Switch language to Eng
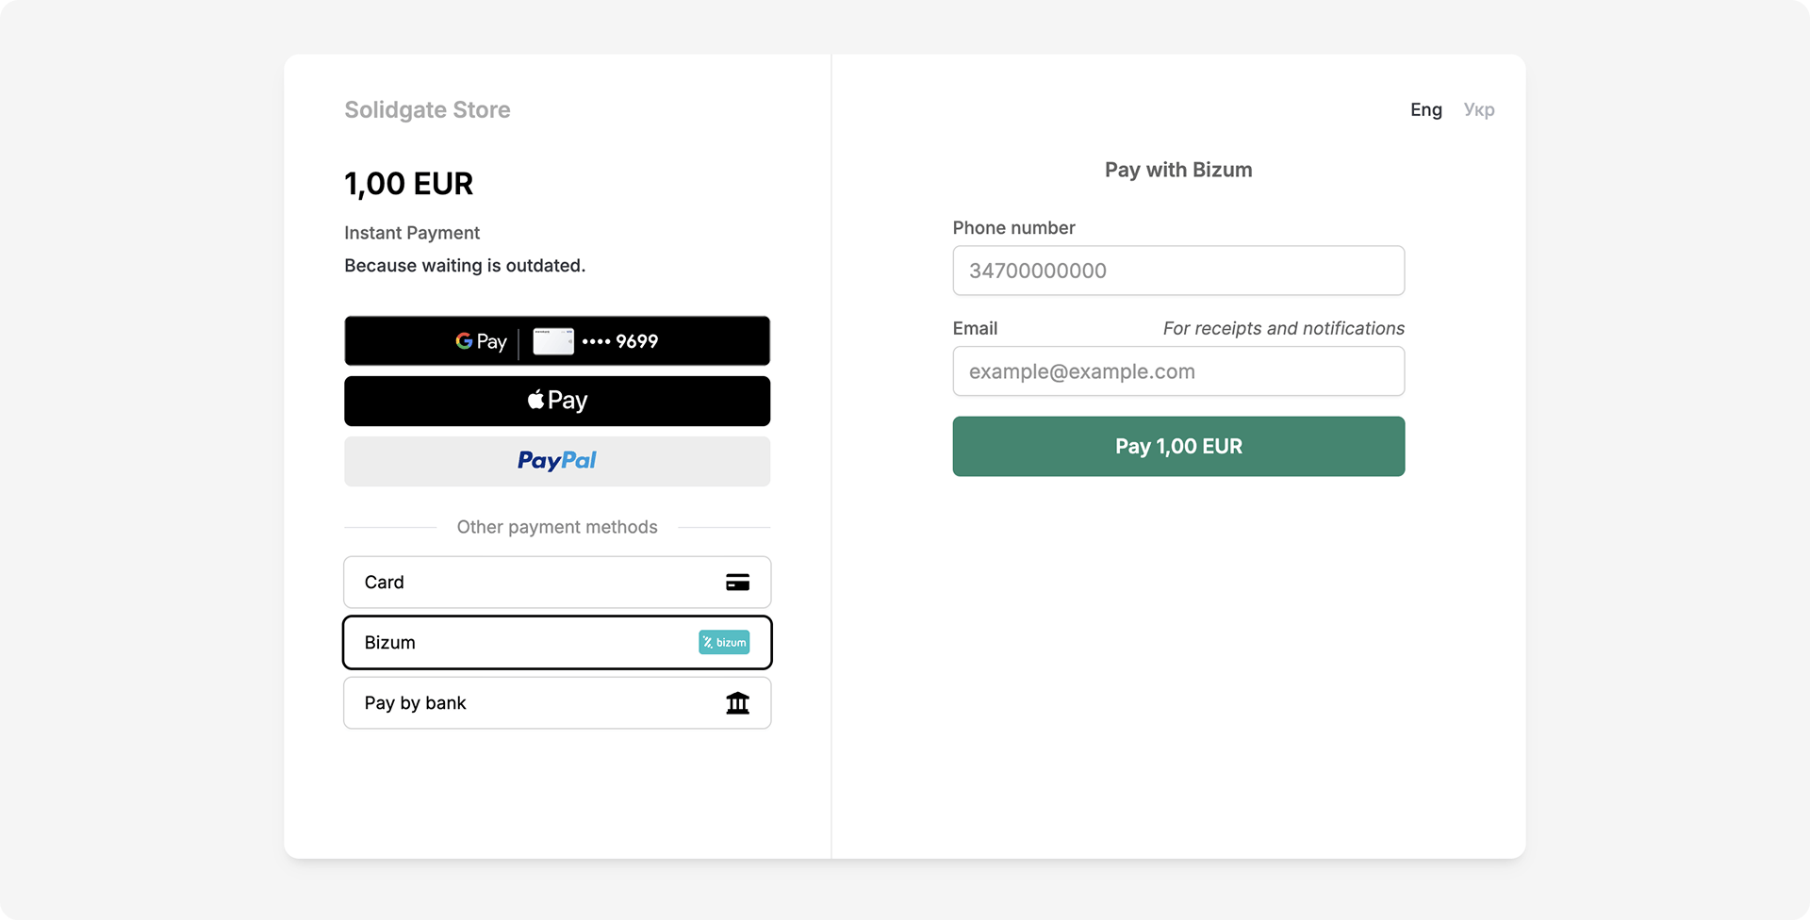 tap(1426, 109)
